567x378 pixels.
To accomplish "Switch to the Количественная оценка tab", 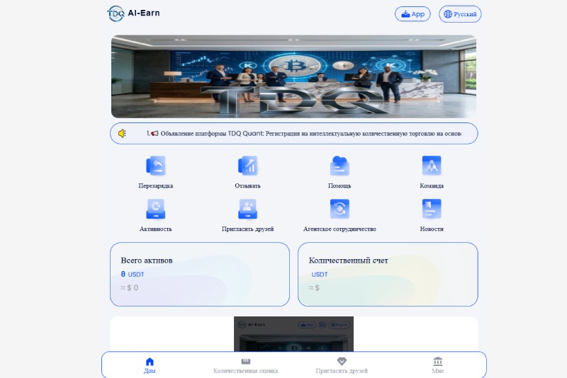I will (245, 365).
